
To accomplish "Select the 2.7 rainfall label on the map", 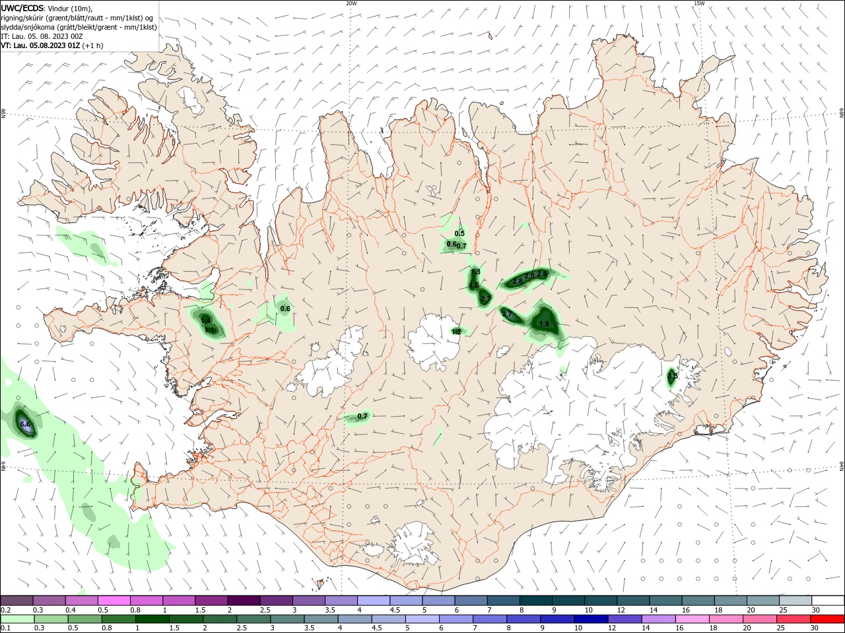I will coord(485,299).
